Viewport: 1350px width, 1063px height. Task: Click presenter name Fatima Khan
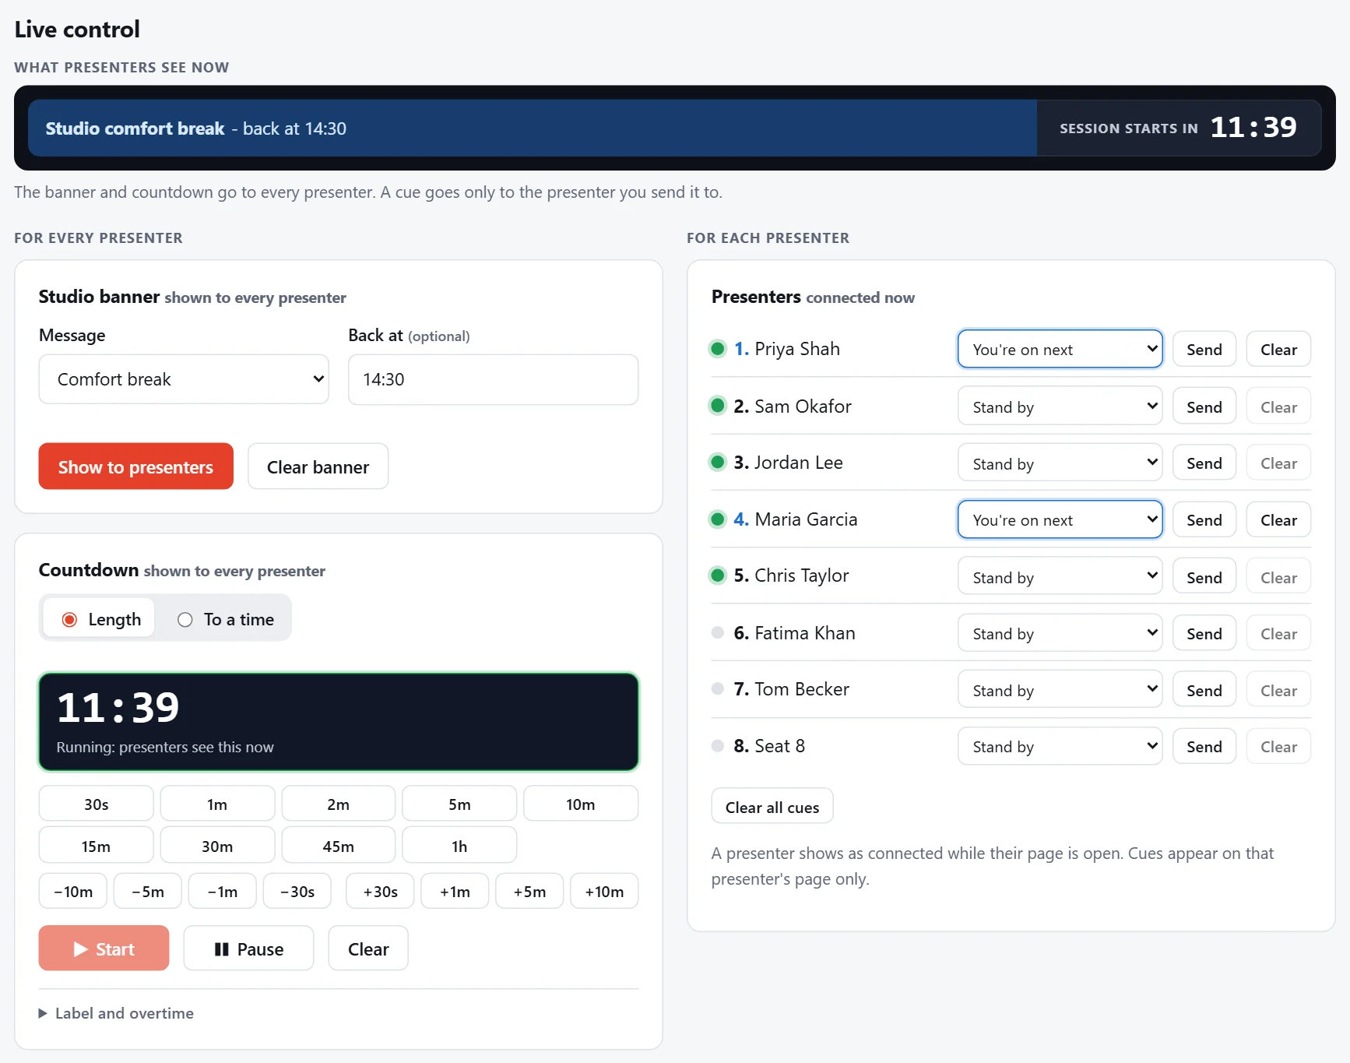point(805,633)
